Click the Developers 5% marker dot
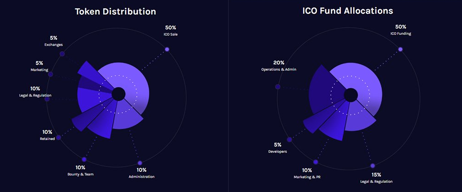 pos(289,140)
